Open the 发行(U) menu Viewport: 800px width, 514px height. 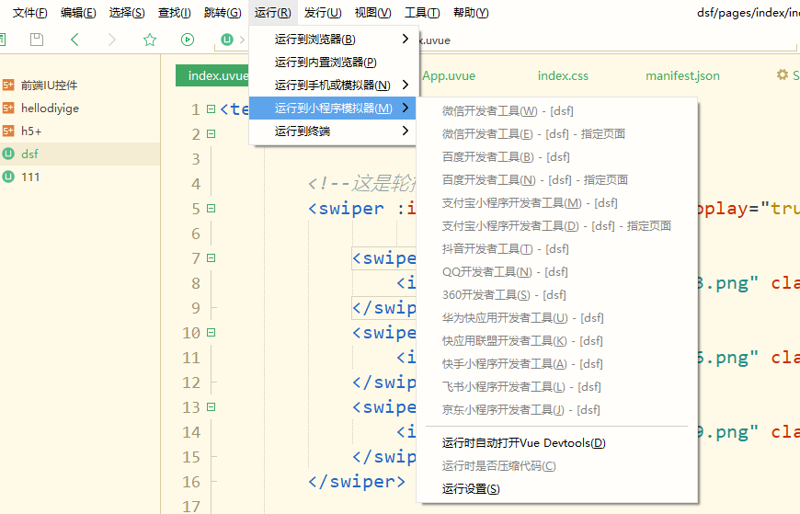coord(323,13)
